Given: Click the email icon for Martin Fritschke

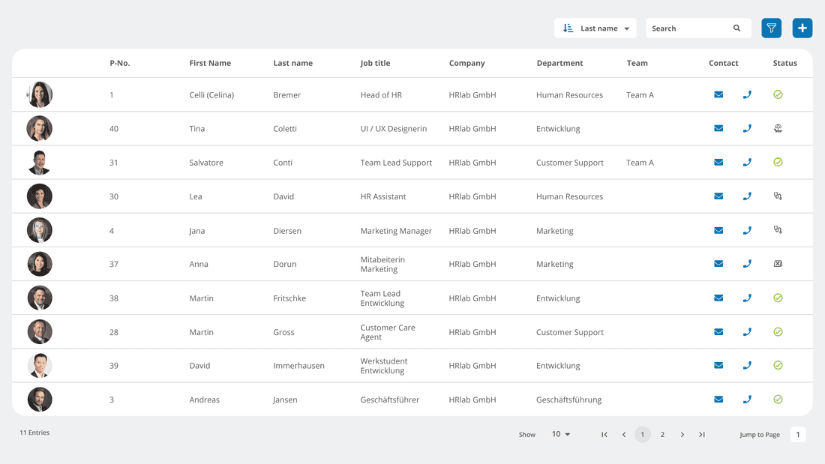Looking at the screenshot, I should pyautogui.click(x=718, y=298).
